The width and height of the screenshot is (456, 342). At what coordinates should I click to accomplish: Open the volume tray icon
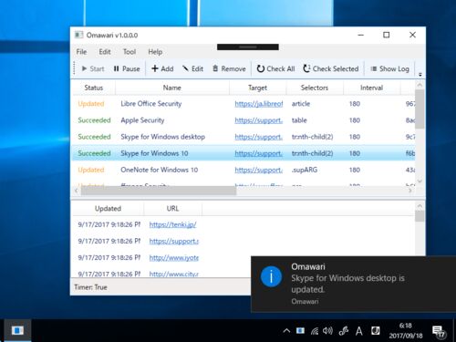[x=327, y=331]
